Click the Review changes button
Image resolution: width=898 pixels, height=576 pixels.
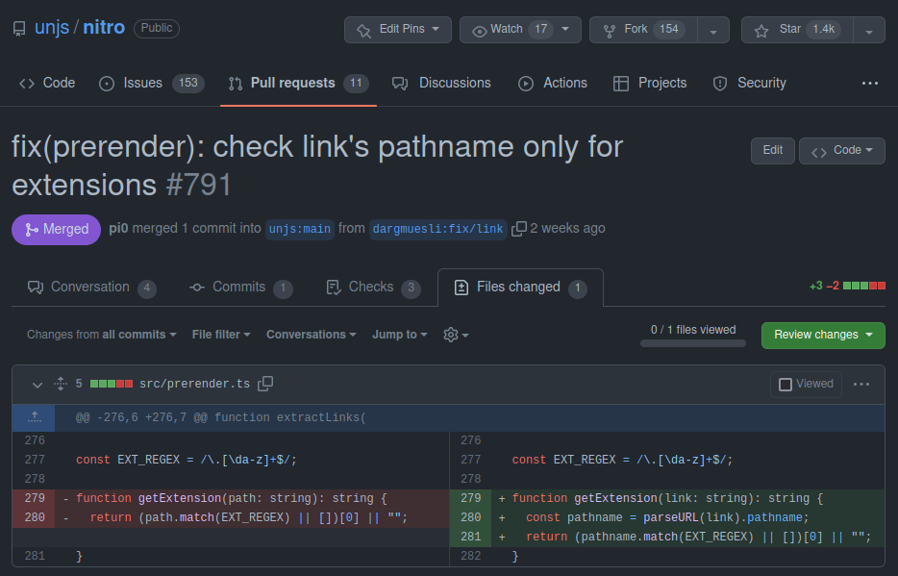(x=823, y=335)
